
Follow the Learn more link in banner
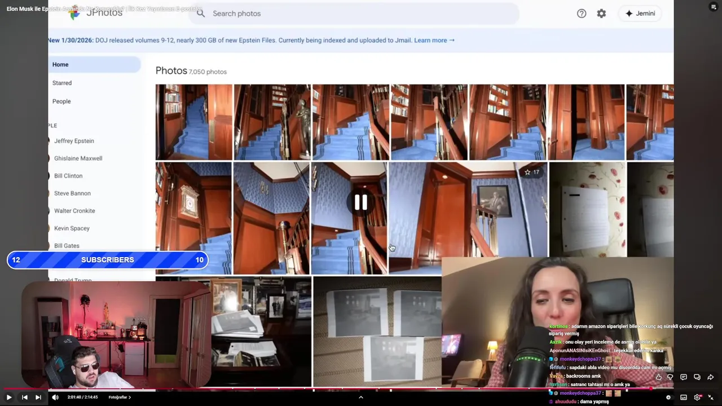click(x=434, y=40)
